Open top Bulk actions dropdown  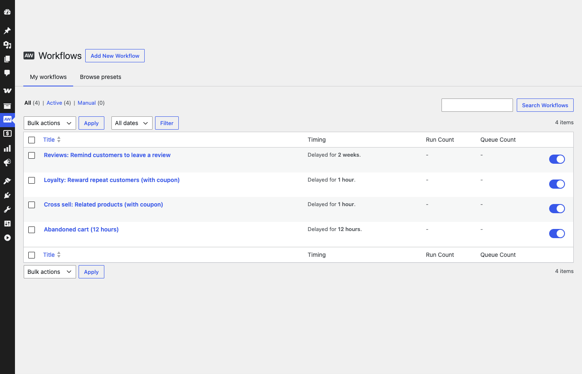50,123
